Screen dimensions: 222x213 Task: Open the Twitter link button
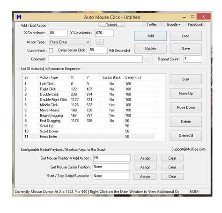pos(152,24)
